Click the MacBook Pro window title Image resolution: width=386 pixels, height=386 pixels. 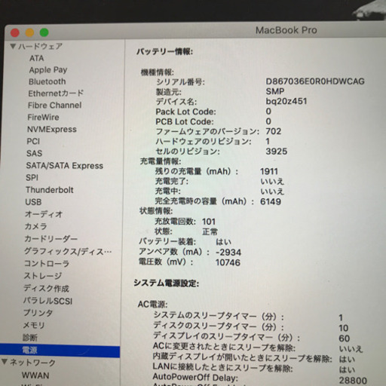[286, 30]
